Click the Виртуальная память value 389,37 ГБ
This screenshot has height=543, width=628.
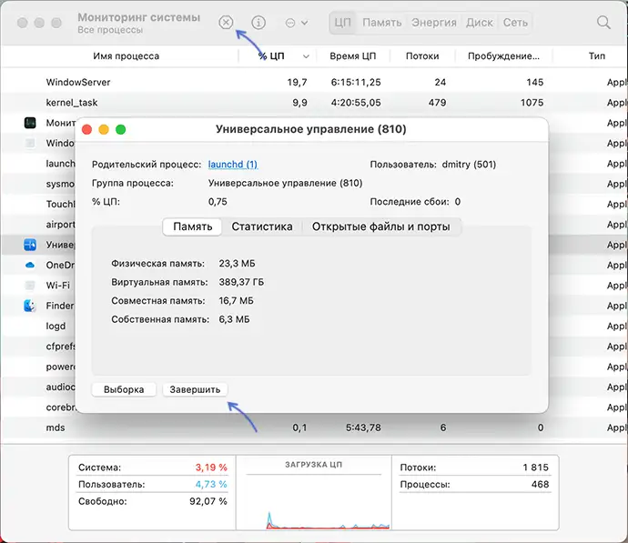click(x=241, y=283)
